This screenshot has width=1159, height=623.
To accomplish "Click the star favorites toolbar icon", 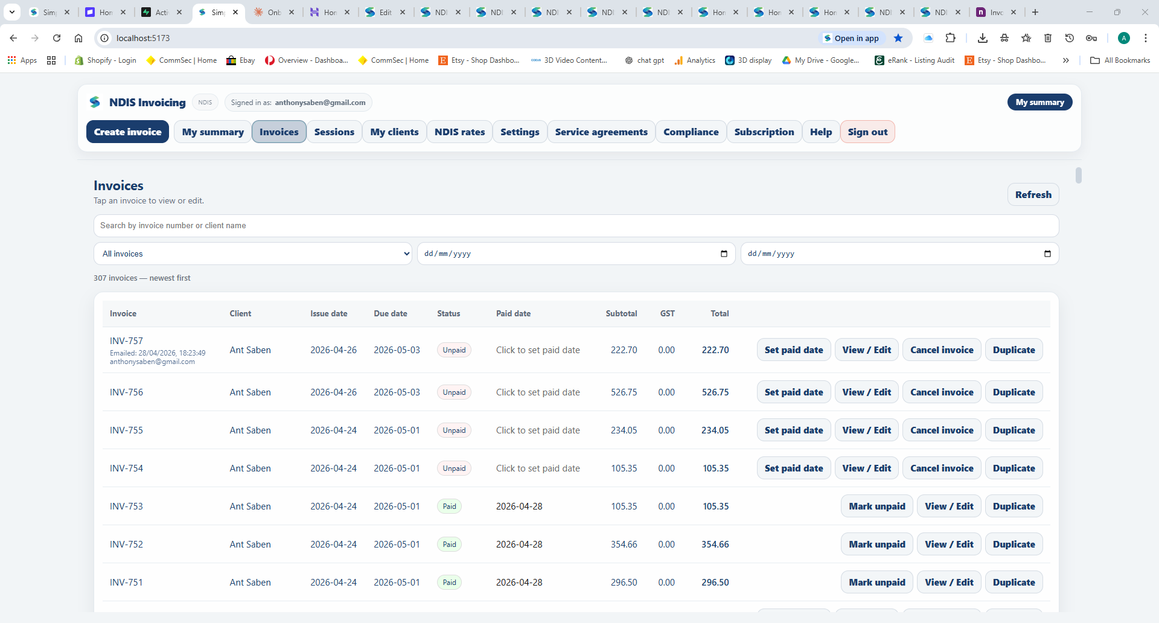I will 1026,38.
